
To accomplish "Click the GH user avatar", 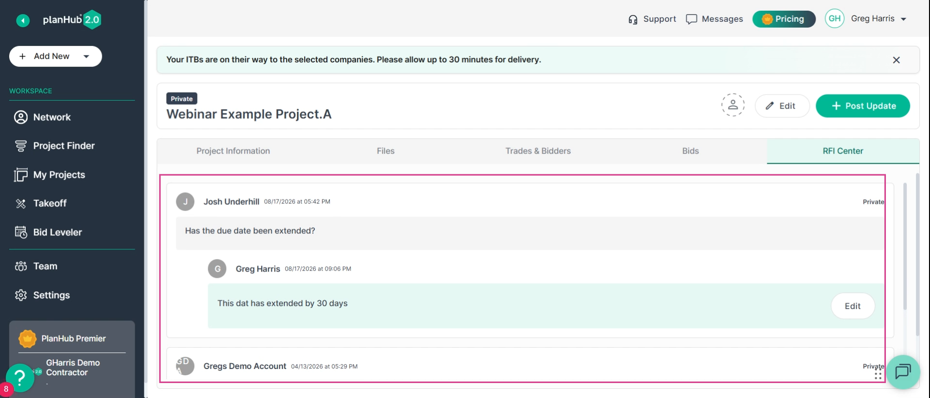I will tap(835, 19).
